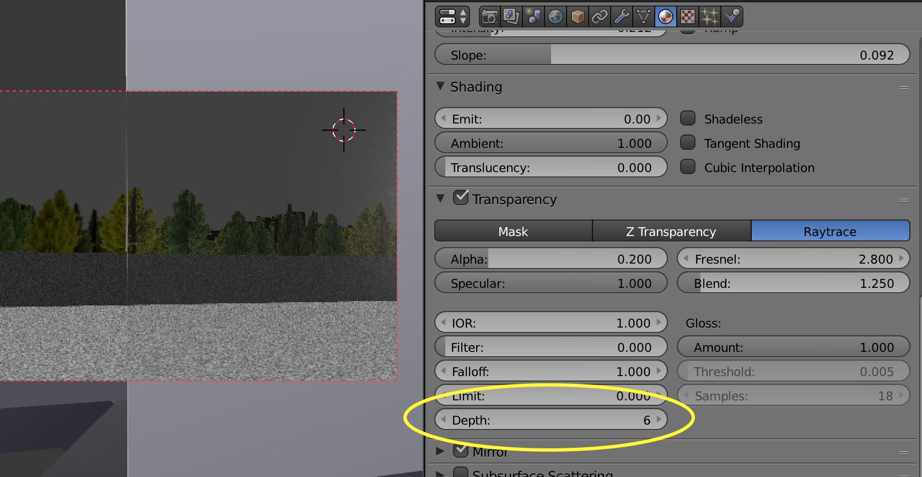Viewport: 922px width, 477px height.
Task: Open the Physics properties tab
Action: click(x=732, y=17)
